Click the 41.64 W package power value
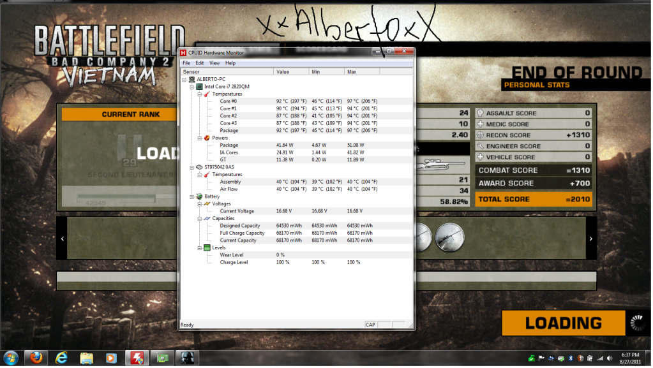The width and height of the screenshot is (653, 368). coord(285,145)
